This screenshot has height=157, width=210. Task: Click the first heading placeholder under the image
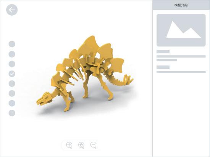click(x=163, y=51)
